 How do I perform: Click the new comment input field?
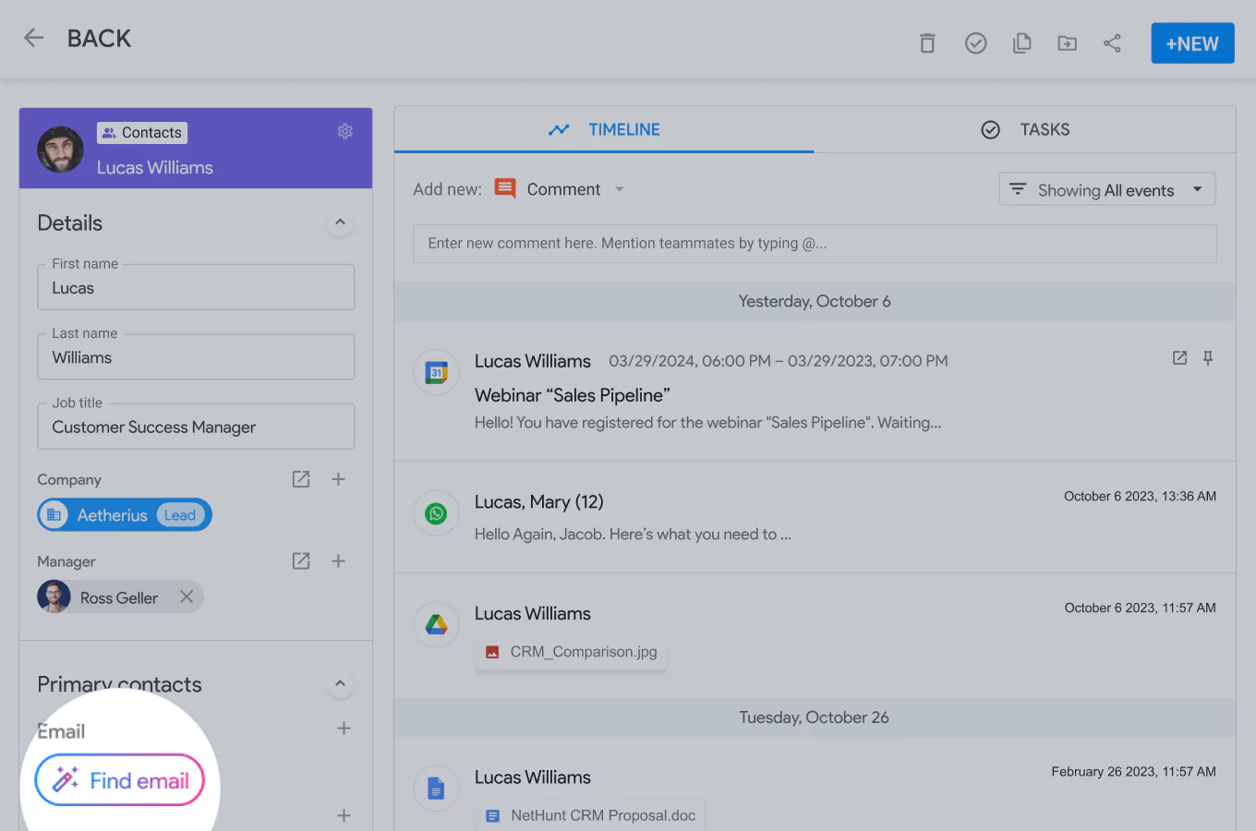(815, 243)
